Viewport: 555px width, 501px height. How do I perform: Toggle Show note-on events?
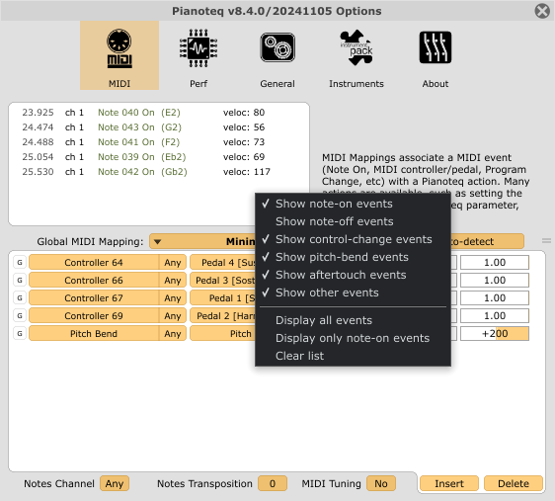click(x=353, y=204)
